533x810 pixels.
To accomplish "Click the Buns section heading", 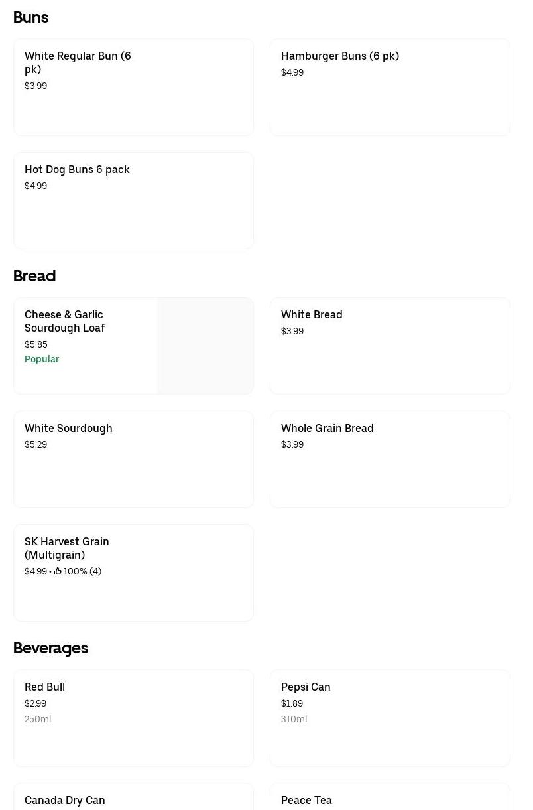I will point(31,17).
